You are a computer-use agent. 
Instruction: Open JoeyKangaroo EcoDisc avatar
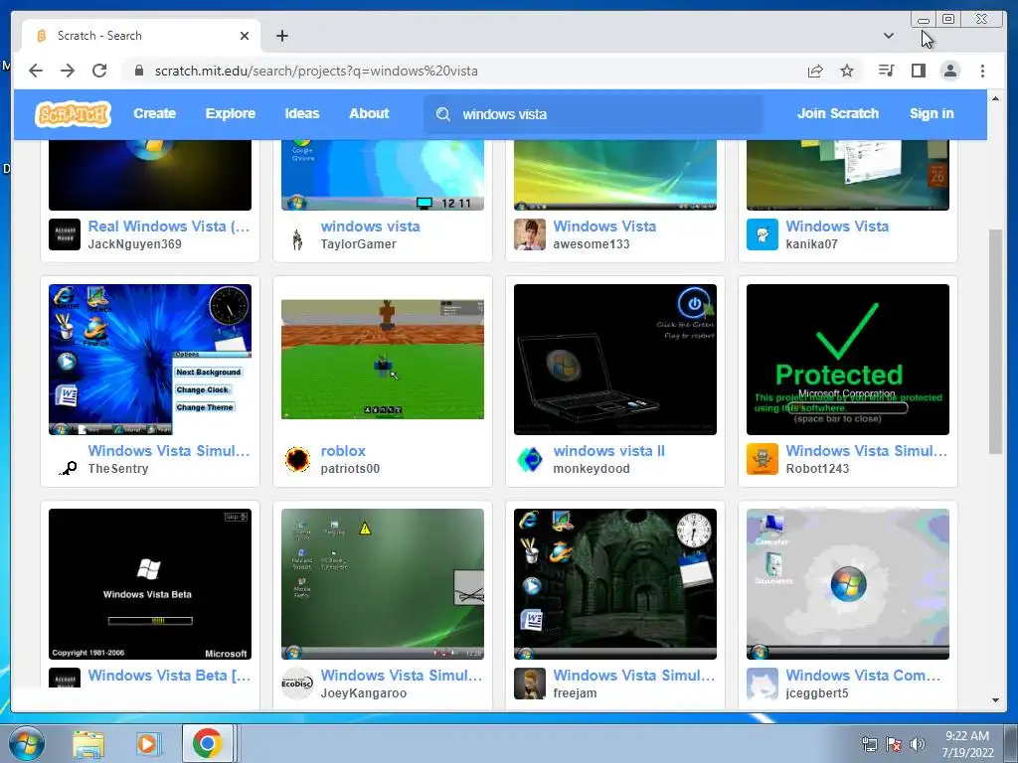point(297,684)
